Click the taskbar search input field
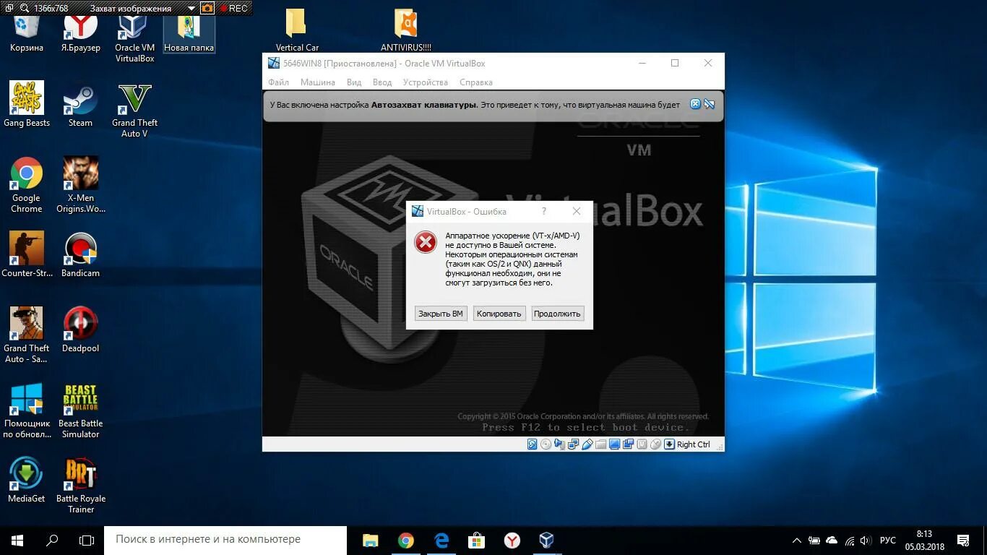Viewport: 987px width, 555px height. [x=225, y=540]
